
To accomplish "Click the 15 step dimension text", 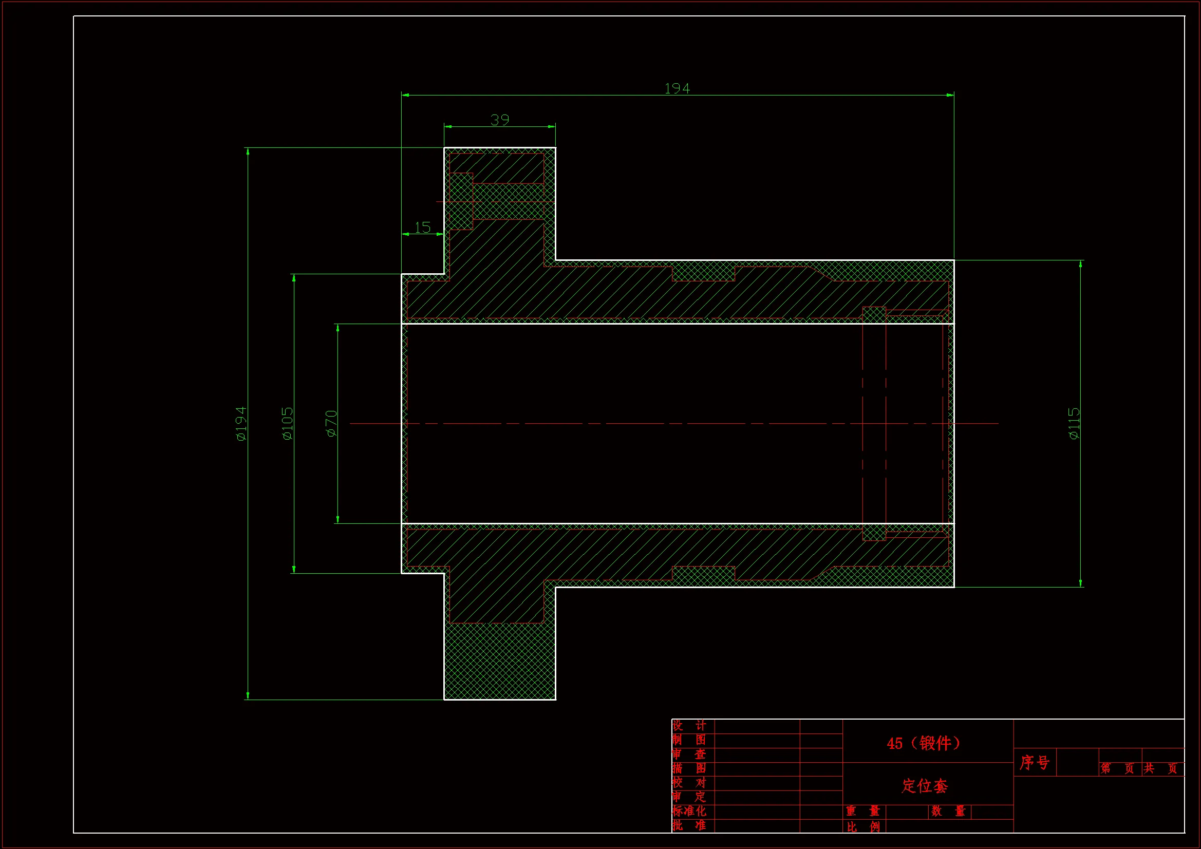I will point(422,228).
